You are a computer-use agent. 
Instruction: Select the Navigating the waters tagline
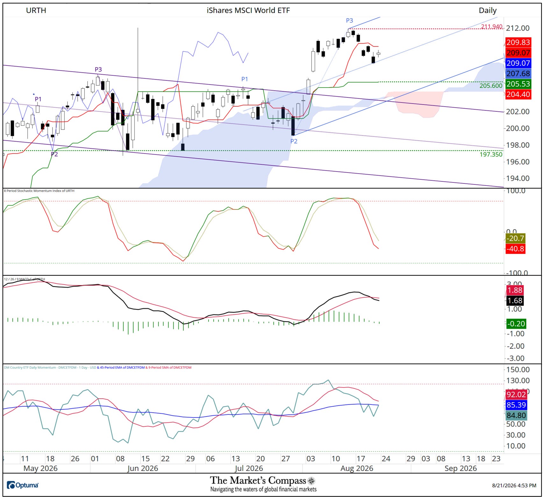click(263, 489)
